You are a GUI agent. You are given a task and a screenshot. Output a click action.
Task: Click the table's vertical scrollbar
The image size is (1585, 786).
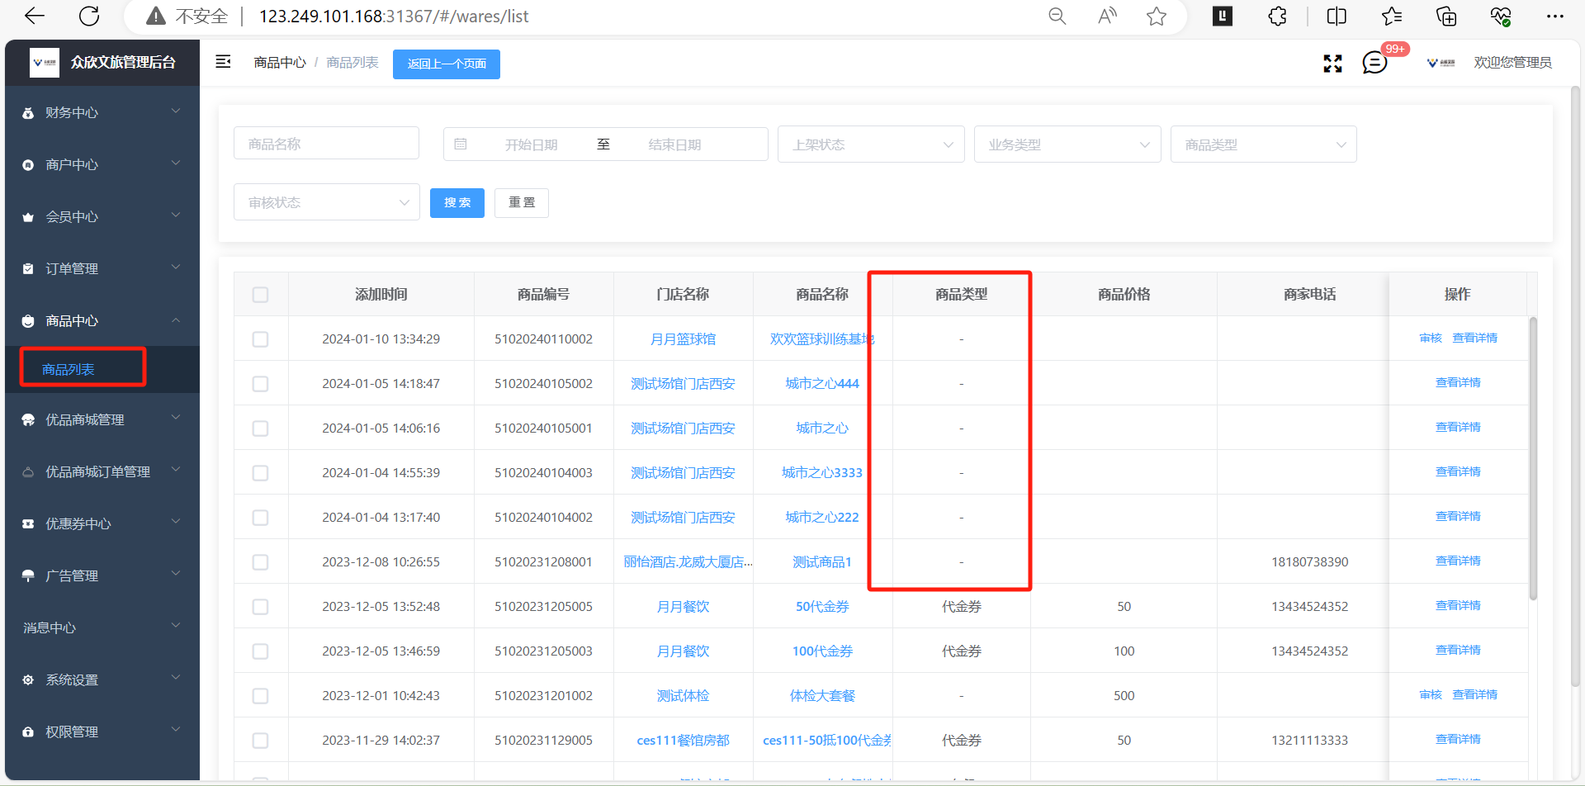tap(1533, 458)
